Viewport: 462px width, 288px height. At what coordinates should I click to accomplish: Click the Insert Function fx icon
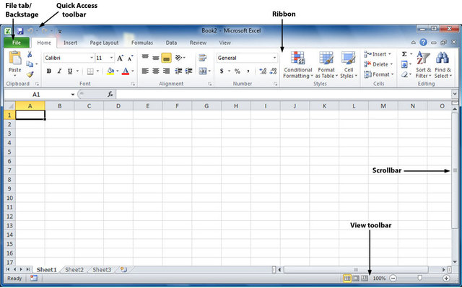tap(110, 95)
